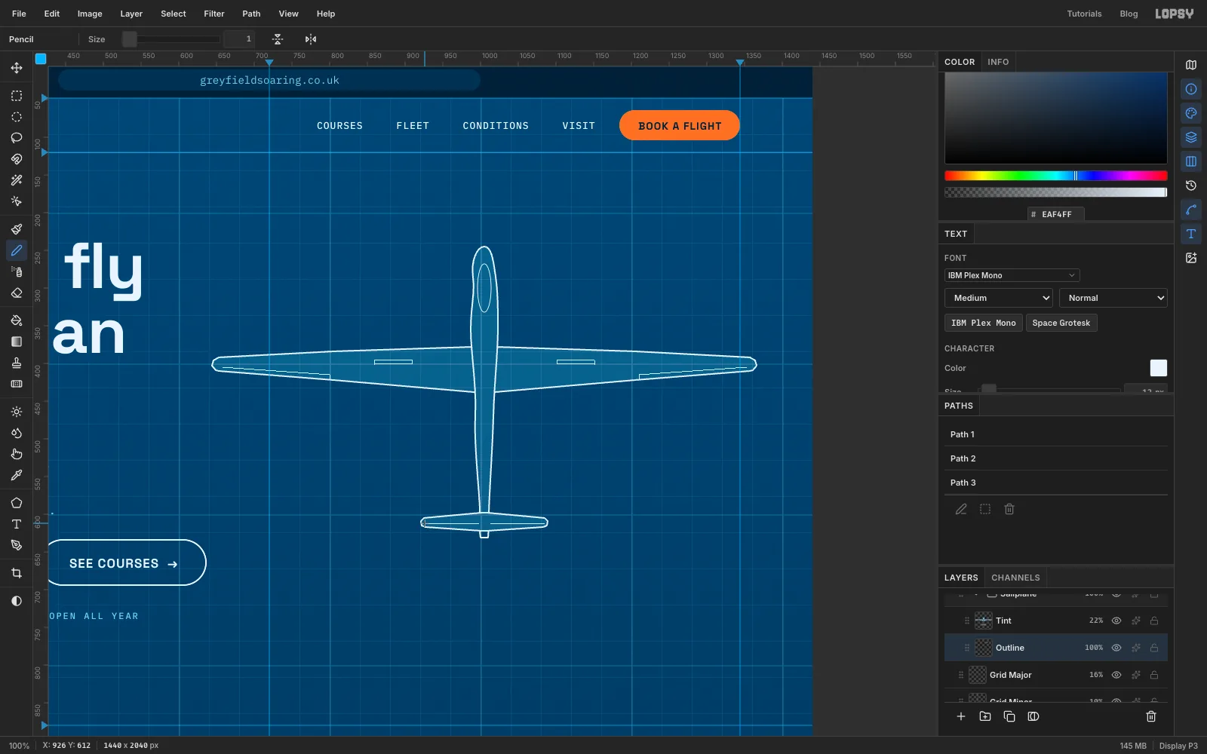This screenshot has height=754, width=1207.
Task: Open the Filter menu
Action: (x=214, y=14)
